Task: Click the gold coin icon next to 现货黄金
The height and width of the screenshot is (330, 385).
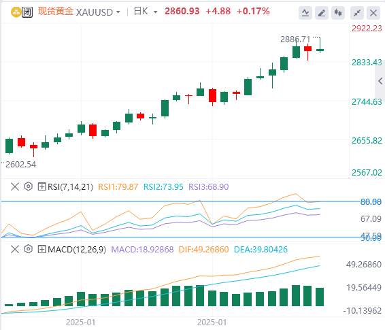Action: (16, 12)
